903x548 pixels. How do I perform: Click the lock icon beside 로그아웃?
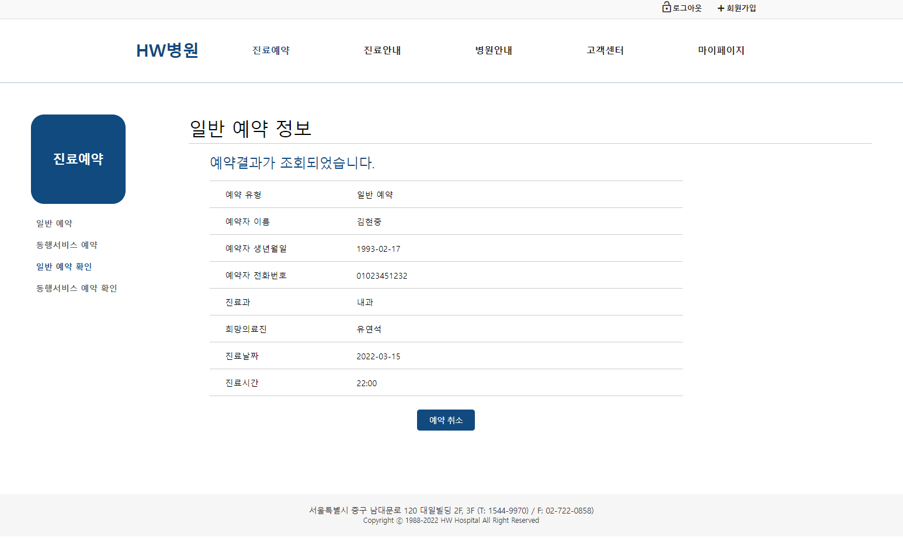665,8
